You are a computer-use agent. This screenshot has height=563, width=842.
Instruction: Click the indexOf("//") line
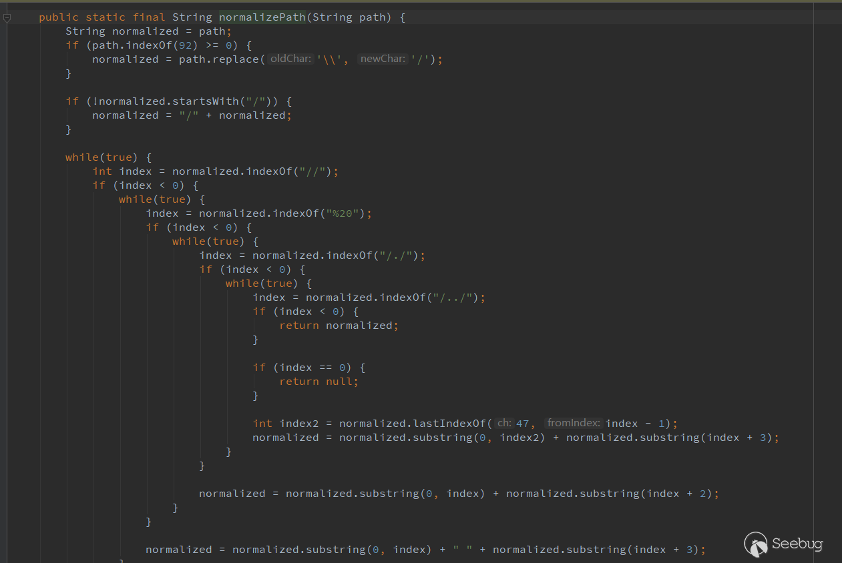[x=216, y=171]
